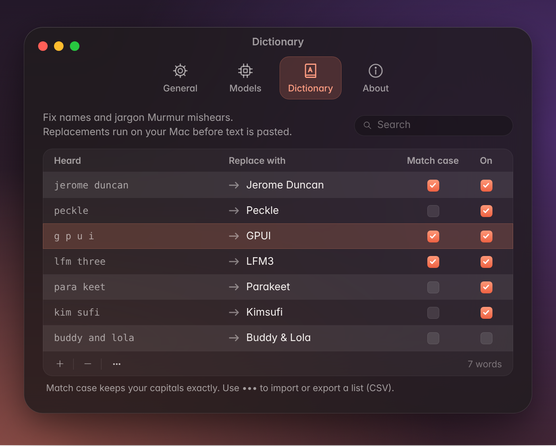556x446 pixels.
Task: Click the "kim sufi" heard text
Action: click(77, 312)
